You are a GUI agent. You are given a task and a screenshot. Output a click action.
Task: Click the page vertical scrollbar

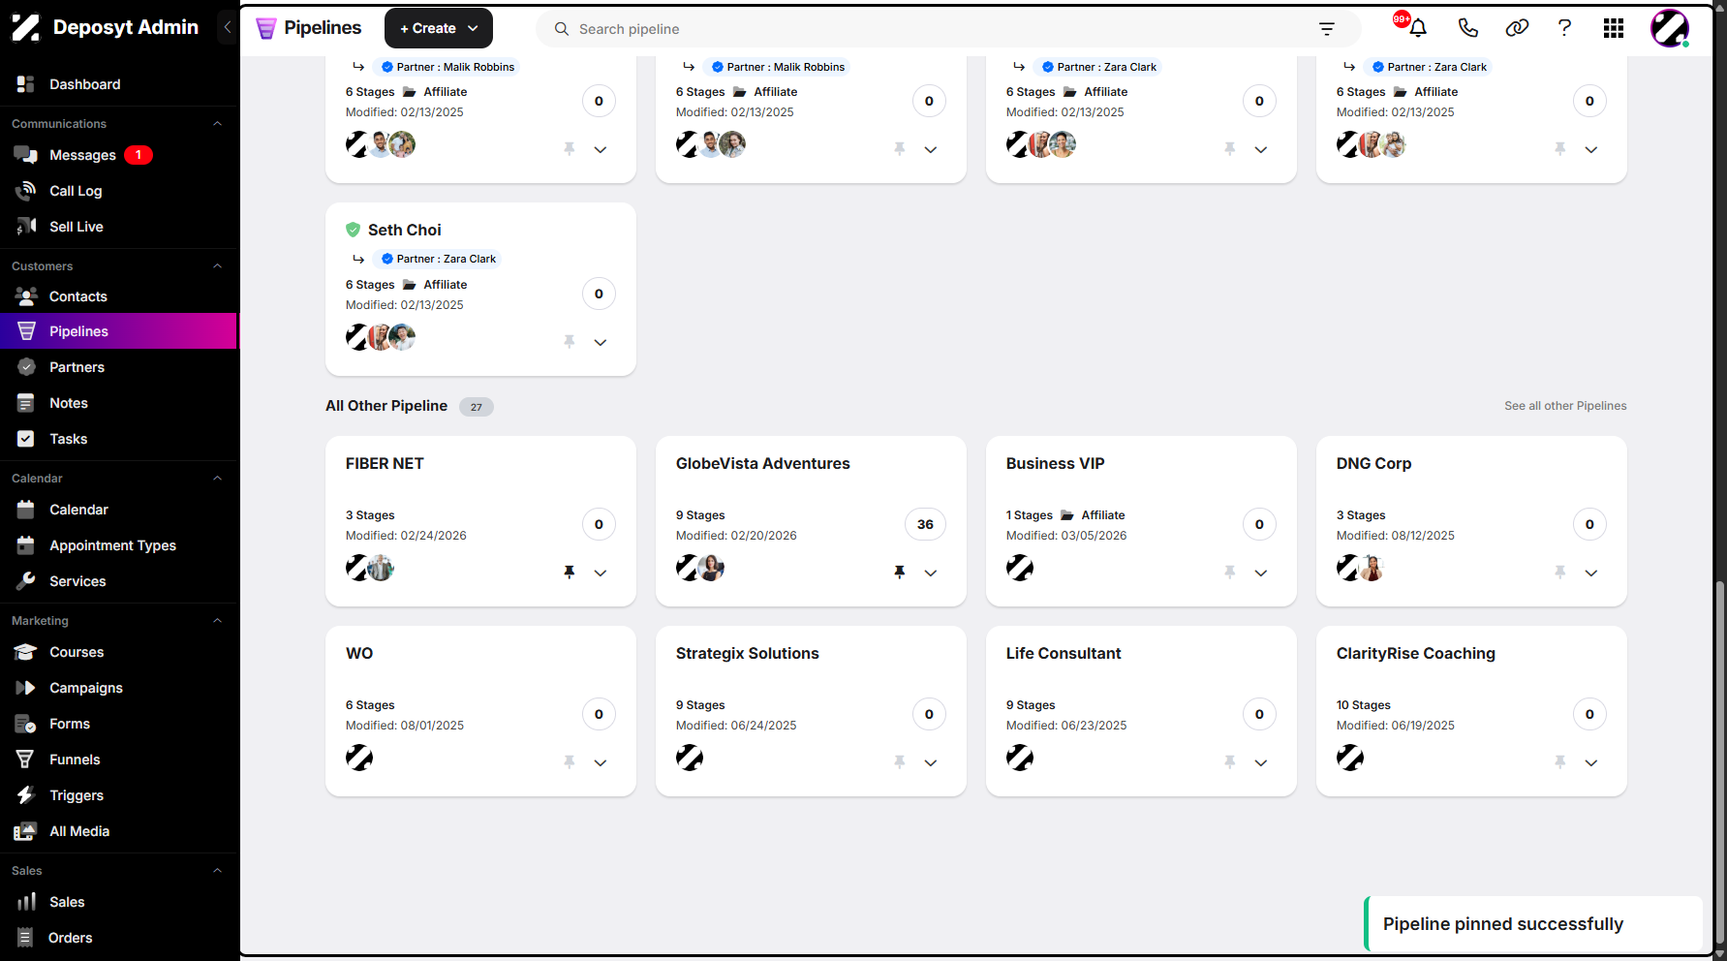point(1719,762)
